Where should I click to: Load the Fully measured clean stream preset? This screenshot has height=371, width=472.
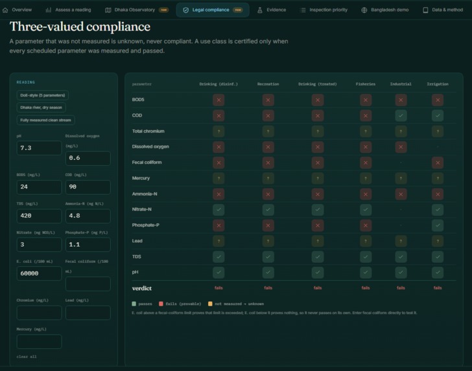46,120
